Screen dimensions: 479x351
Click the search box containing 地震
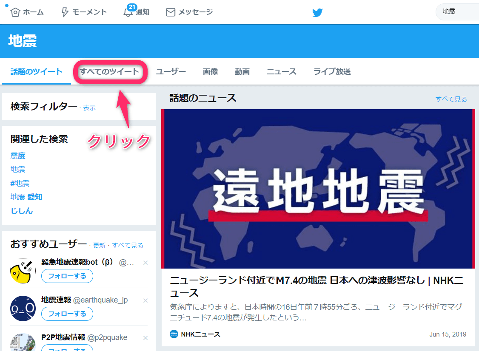[457, 12]
